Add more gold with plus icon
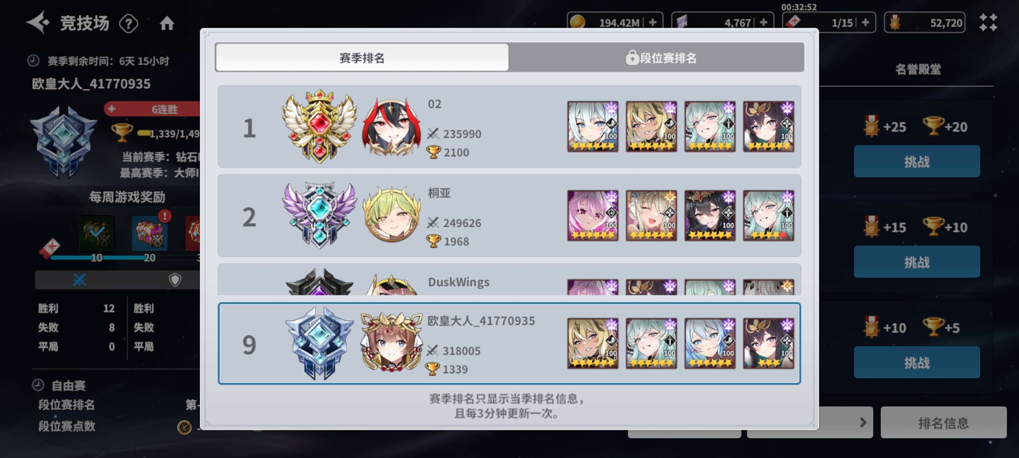 (x=653, y=23)
